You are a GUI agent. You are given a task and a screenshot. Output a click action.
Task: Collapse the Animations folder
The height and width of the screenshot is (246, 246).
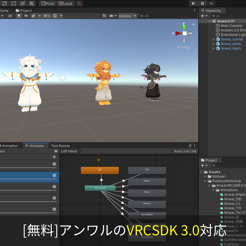(213, 190)
